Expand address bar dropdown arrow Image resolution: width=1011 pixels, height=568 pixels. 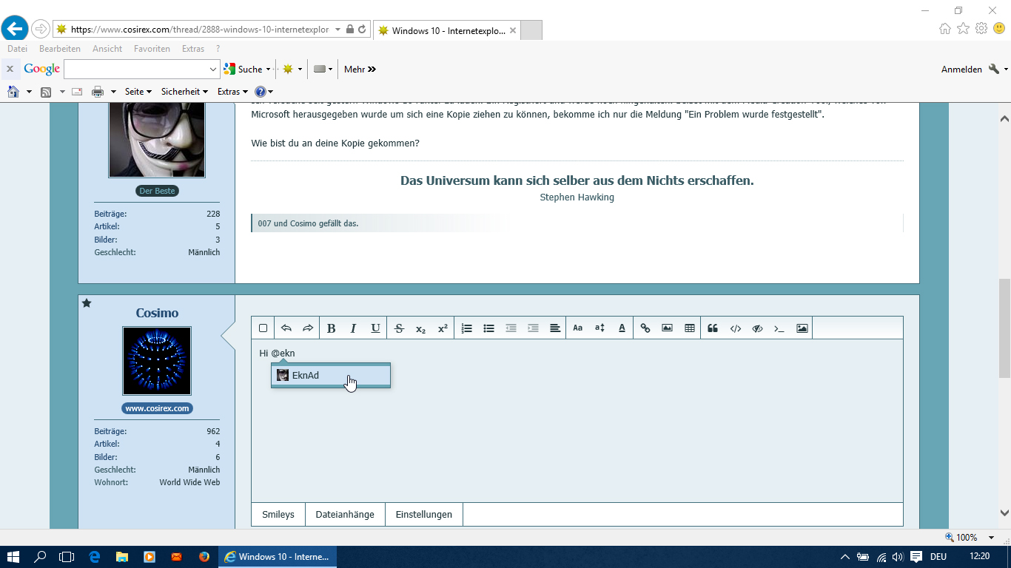338,30
